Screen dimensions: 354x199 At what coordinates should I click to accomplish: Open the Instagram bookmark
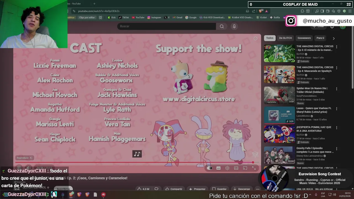point(154,17)
